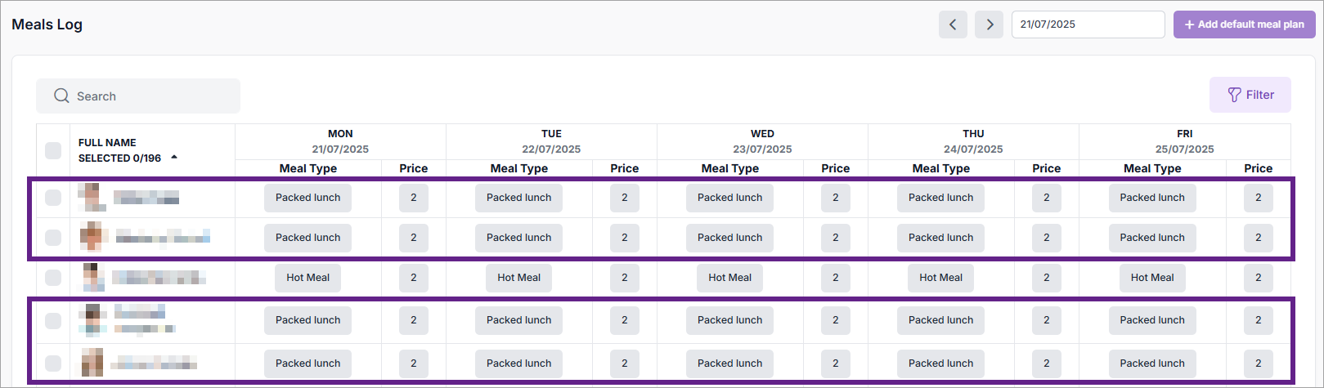Screen dimensions: 1324x388
Task: Click the Add default meal plan button
Action: [x=1244, y=25]
